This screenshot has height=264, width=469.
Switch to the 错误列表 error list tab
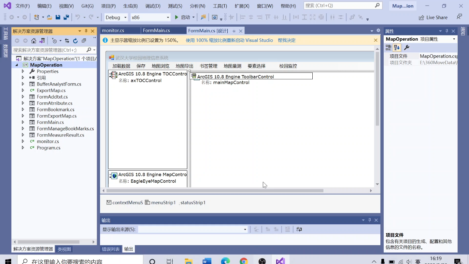tap(111, 249)
